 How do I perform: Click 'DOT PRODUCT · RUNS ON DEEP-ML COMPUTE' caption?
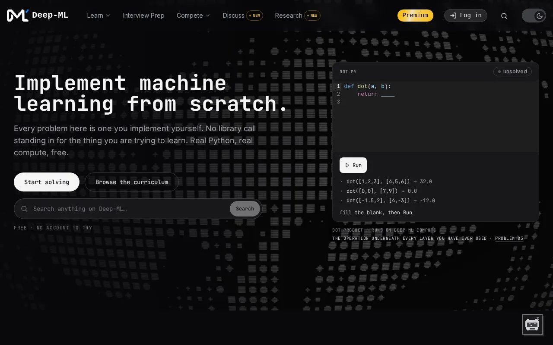pos(384,230)
